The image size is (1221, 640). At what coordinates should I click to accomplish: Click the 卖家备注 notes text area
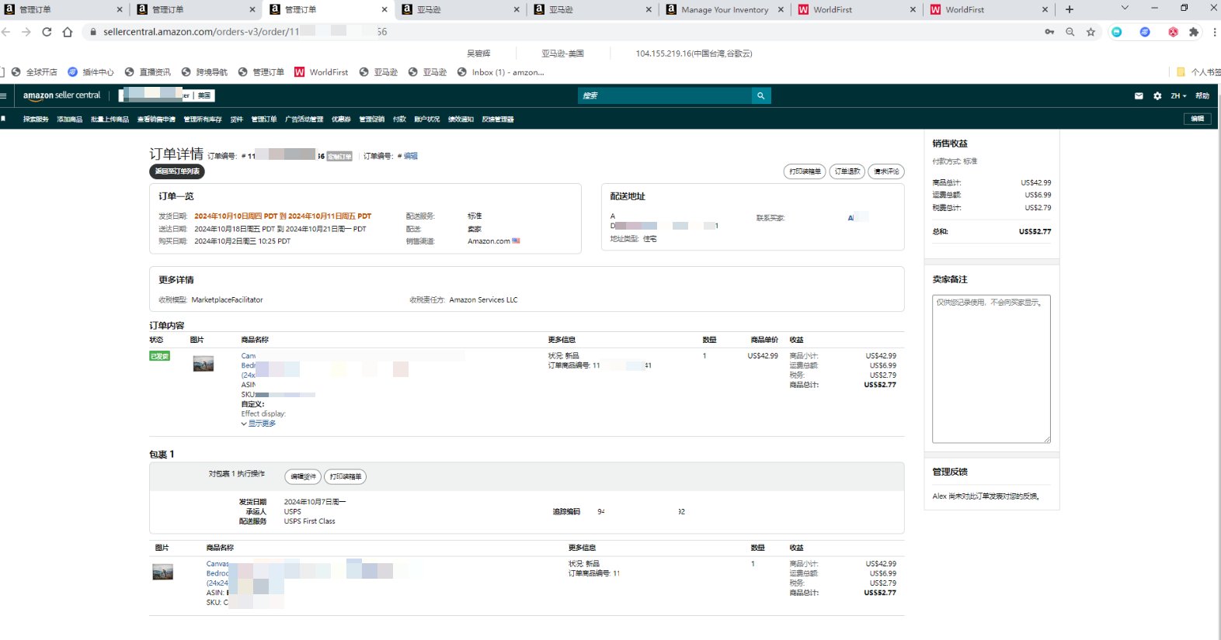coord(990,368)
